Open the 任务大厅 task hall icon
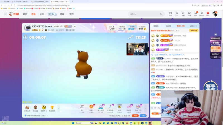The height and width of the screenshot is (125, 223). pos(27,109)
